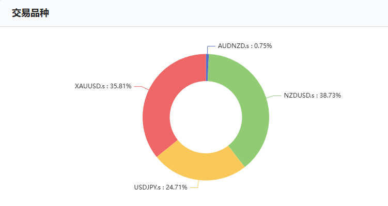Click the 24.71% percentage value
Image resolution: width=388 pixels, height=206 pixels.
coord(176,187)
